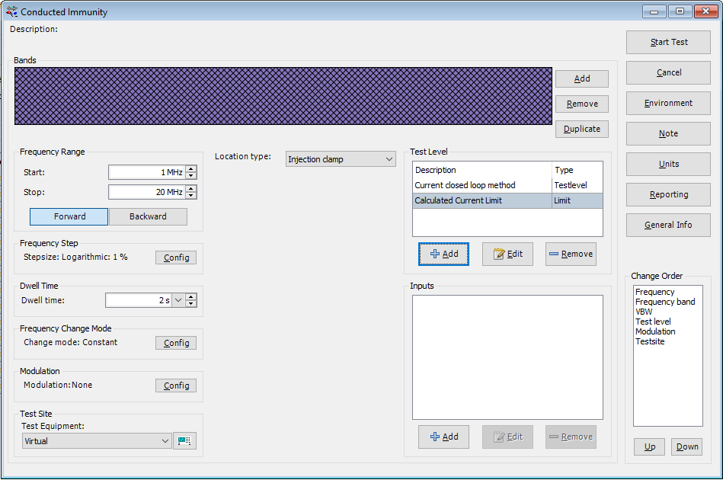Click the Conducted Immunity title bar icon
The image size is (723, 480).
coord(11,11)
